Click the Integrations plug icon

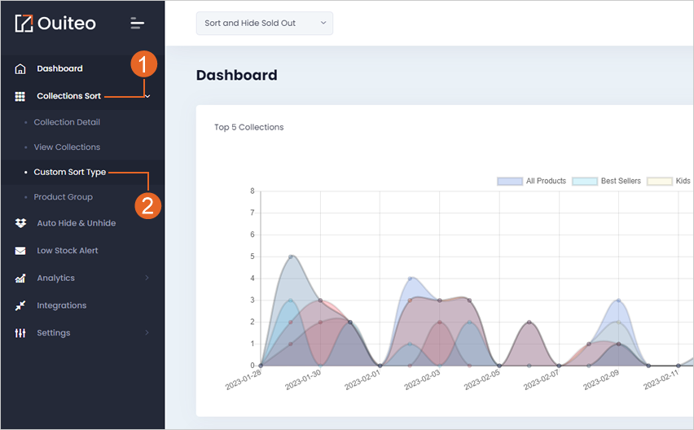[20, 305]
